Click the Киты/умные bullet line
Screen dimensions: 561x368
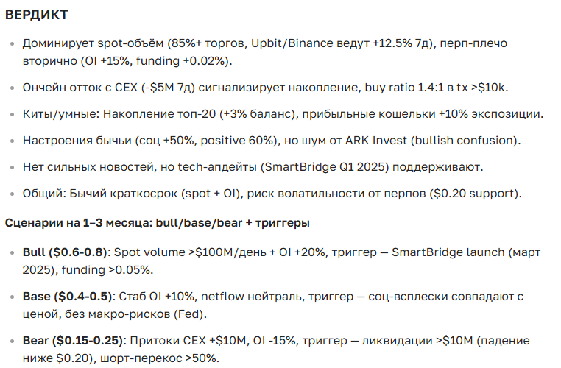pos(147,115)
